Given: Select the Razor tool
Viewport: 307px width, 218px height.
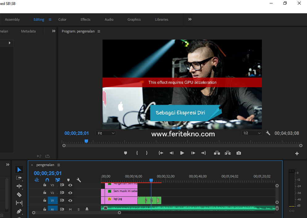Looking at the screenshot, I should click(x=19, y=194).
